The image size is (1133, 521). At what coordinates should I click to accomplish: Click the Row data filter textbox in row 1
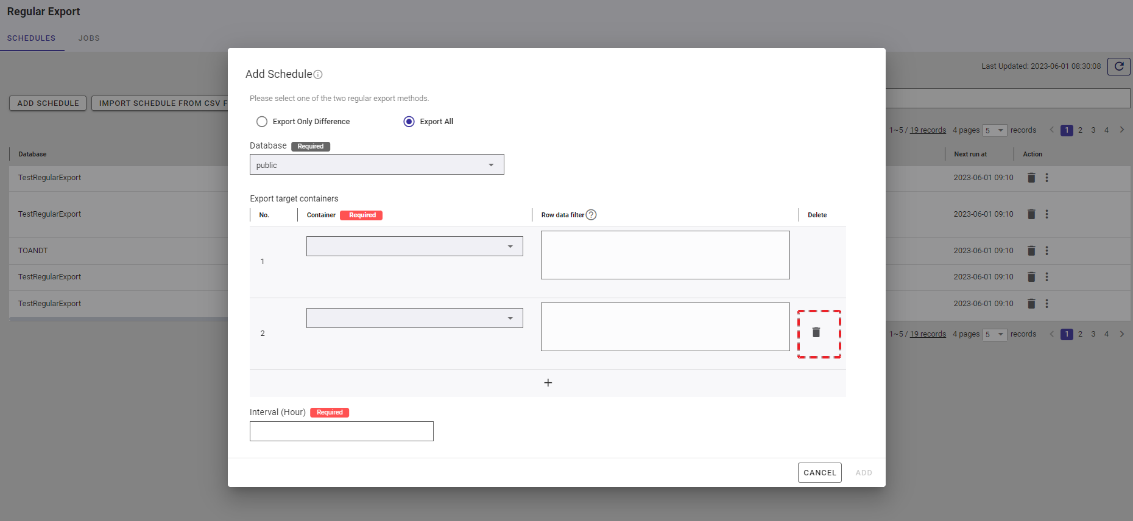tap(665, 255)
